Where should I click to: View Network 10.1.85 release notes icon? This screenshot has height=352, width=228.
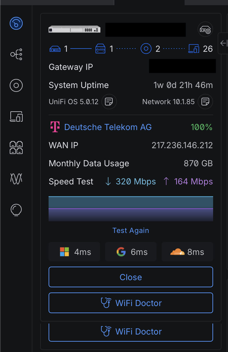205,101
